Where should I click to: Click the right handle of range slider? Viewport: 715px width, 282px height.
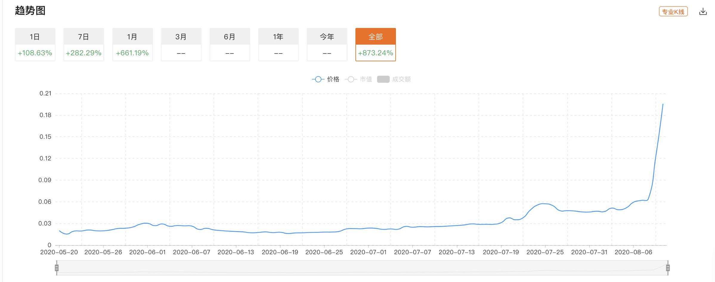point(668,268)
